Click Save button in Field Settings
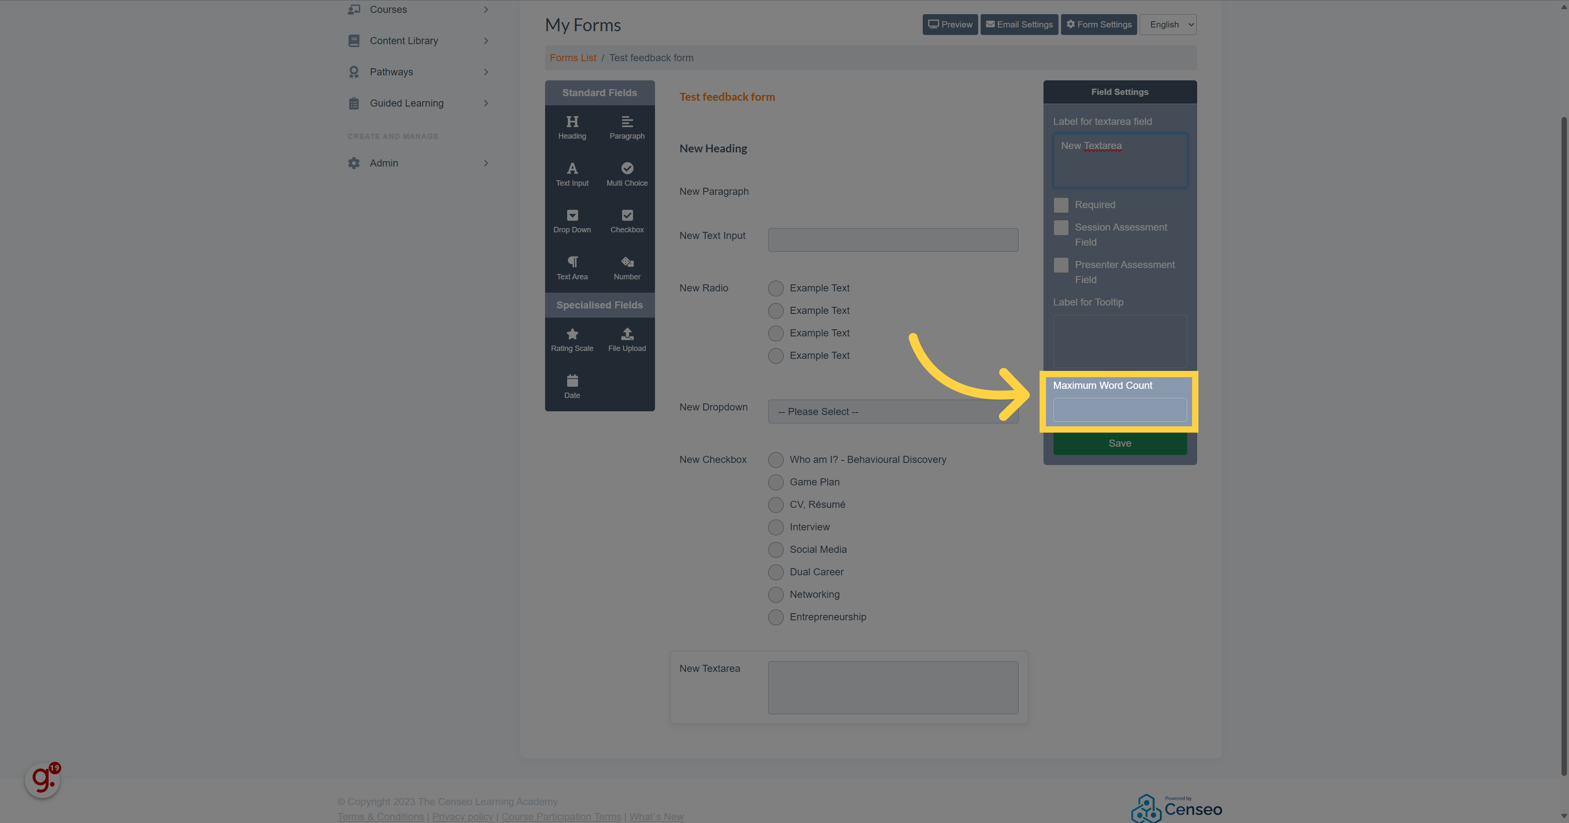Image resolution: width=1569 pixels, height=823 pixels. click(x=1120, y=443)
